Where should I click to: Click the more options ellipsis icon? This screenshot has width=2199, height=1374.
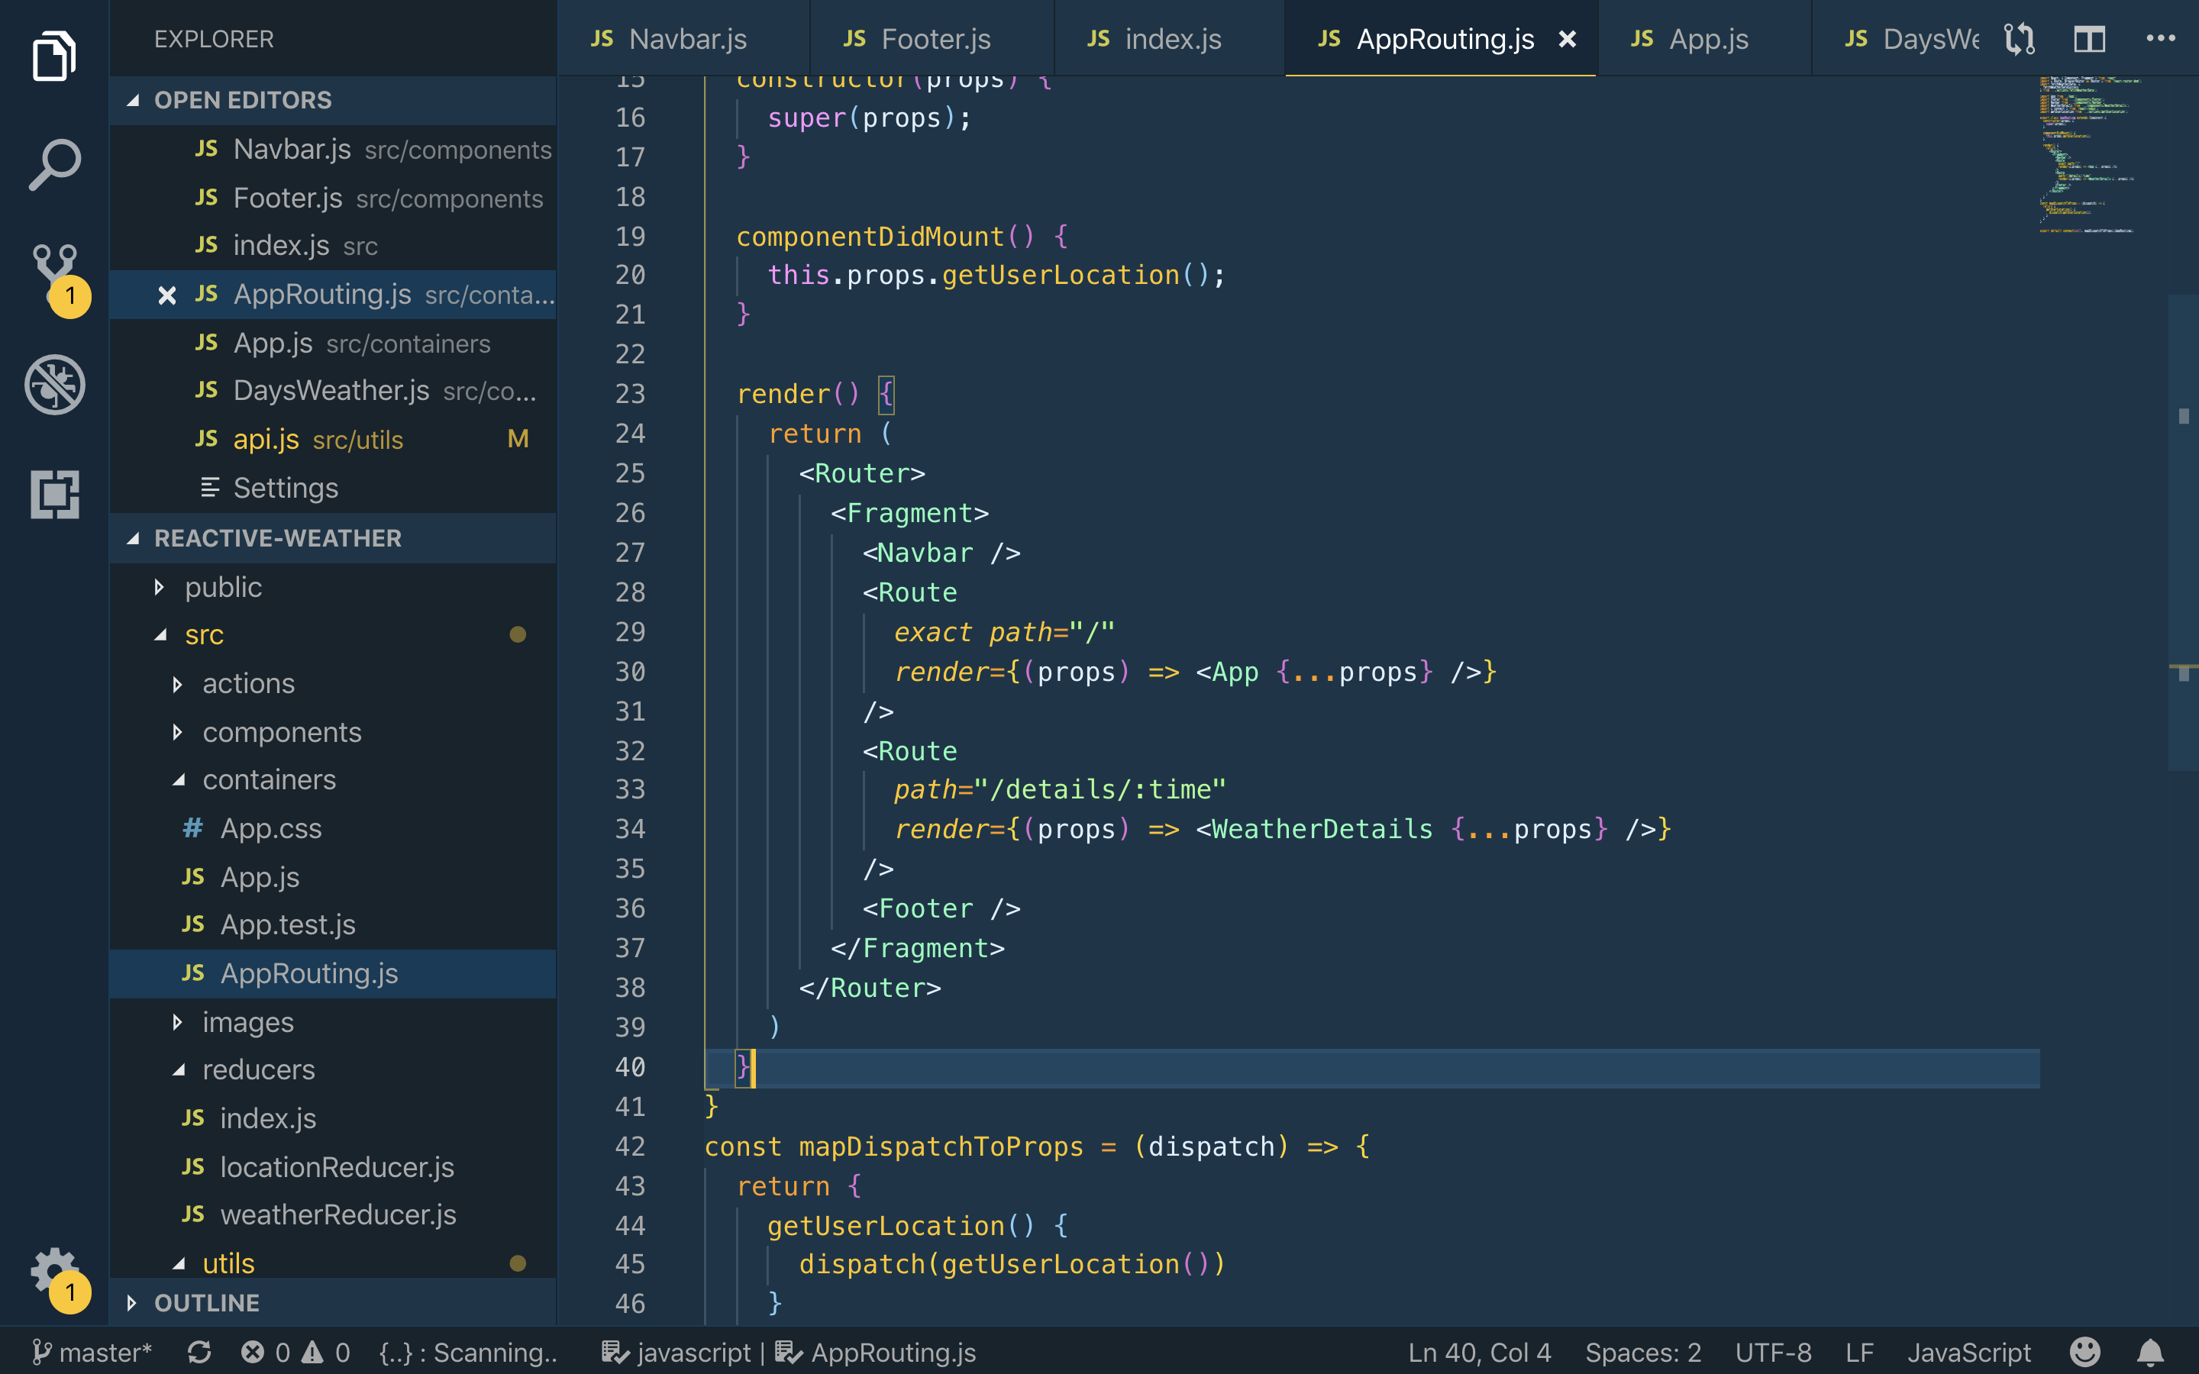pos(2161,38)
